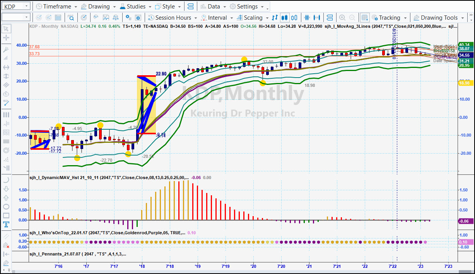Click the chart image icon in second toolbar
The height and width of the screenshot is (274, 475).
(106, 17)
